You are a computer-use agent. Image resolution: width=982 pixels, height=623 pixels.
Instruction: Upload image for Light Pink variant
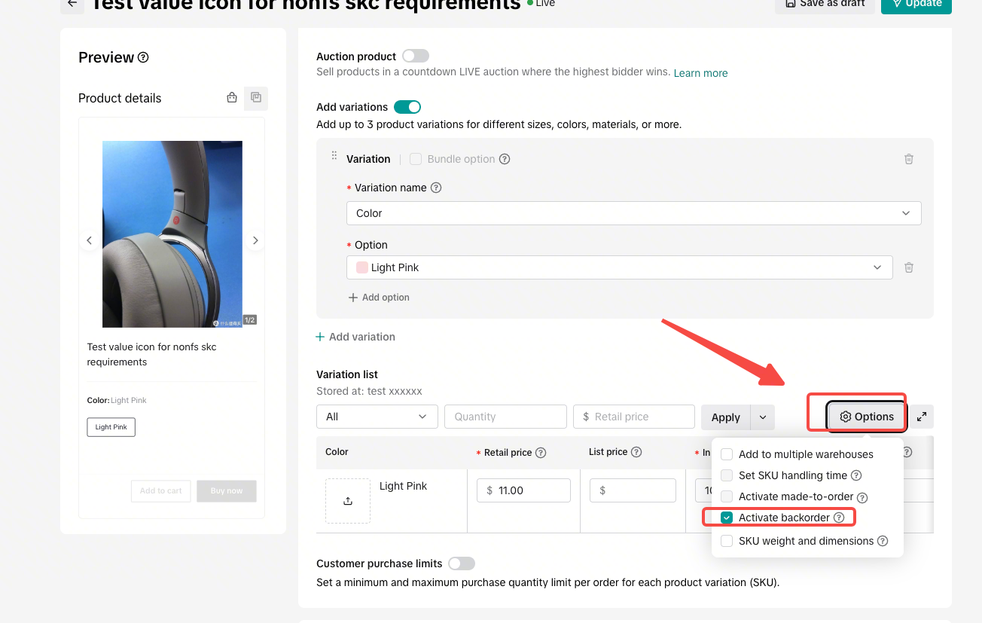point(348,501)
